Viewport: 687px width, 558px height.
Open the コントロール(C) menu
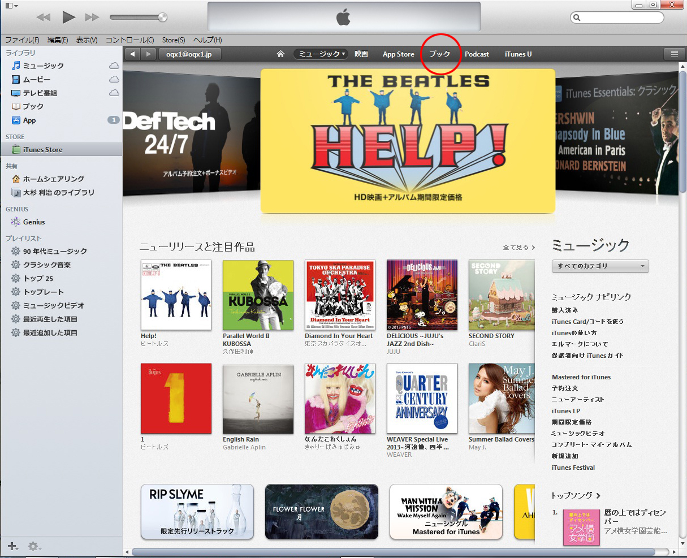tap(129, 40)
